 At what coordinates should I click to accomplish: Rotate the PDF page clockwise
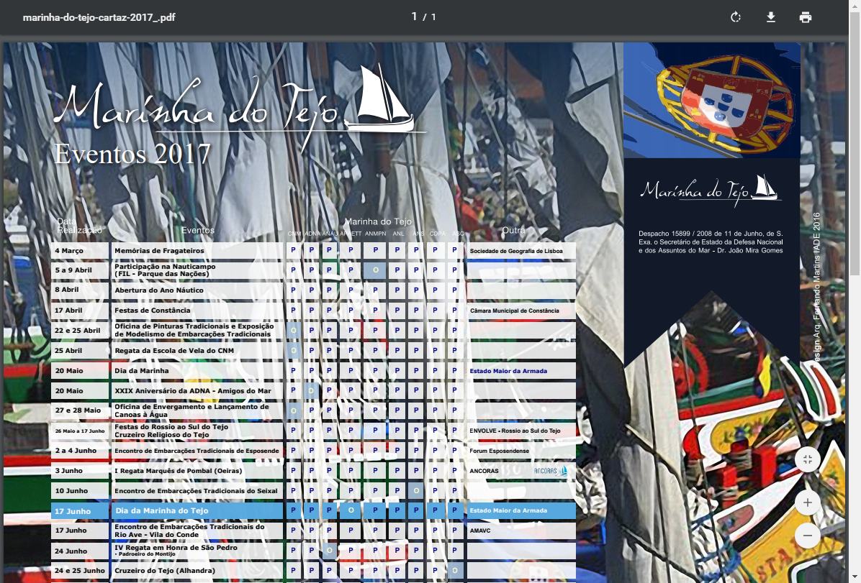[736, 17]
